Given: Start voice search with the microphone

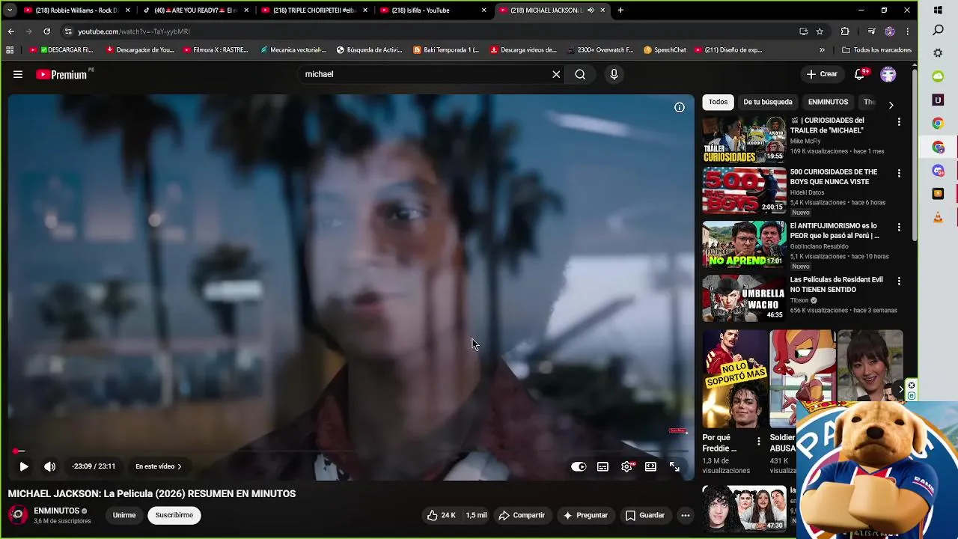Looking at the screenshot, I should tap(614, 74).
